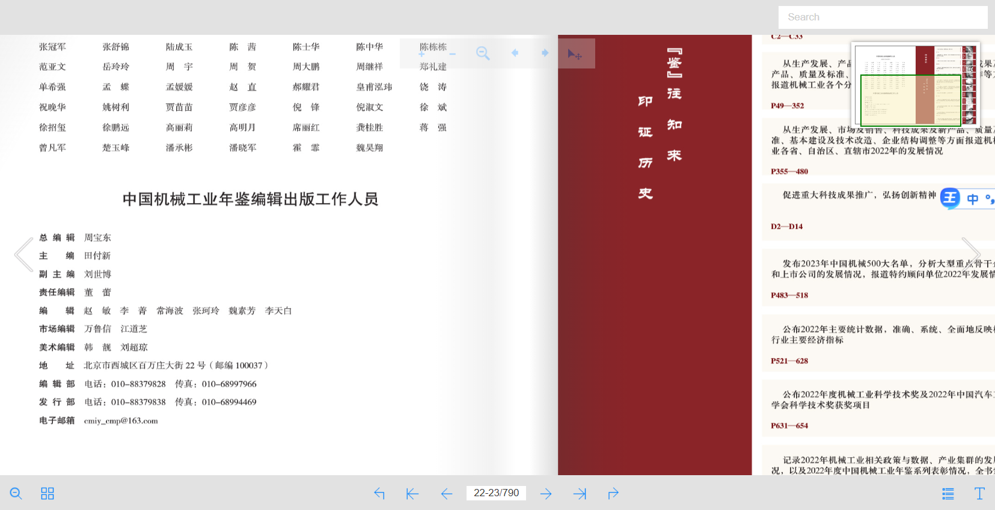Screen dimensions: 995x510
Task: Click the name 江道芝 in the 市场编辑 row
Action: [x=133, y=329]
